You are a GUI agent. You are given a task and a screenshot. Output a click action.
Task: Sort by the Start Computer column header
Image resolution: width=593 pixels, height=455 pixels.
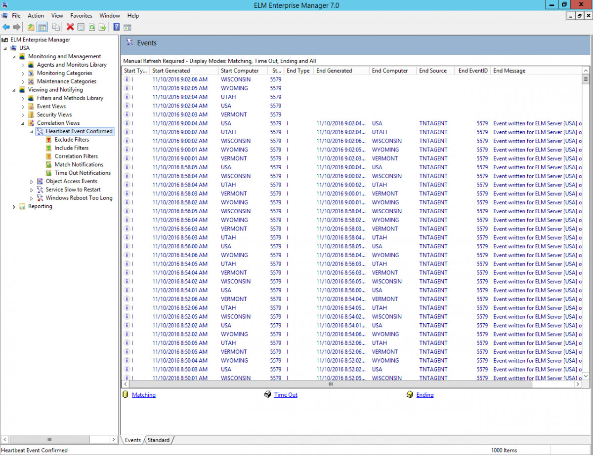tap(240, 71)
